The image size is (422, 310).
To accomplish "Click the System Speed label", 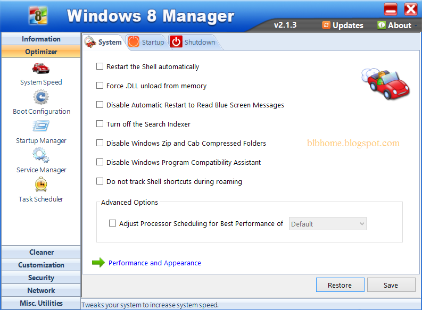I will (41, 82).
